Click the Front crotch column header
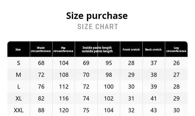 tap(131, 49)
